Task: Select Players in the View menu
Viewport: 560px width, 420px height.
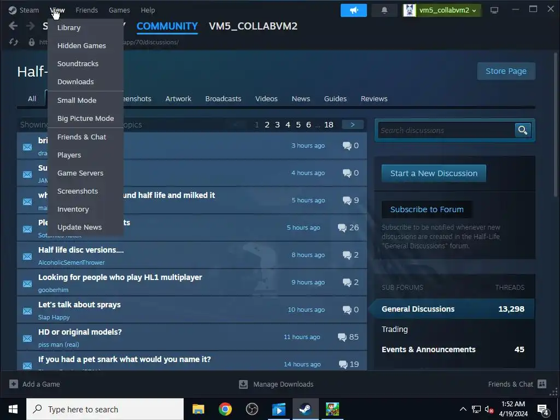Action: click(86, 155)
